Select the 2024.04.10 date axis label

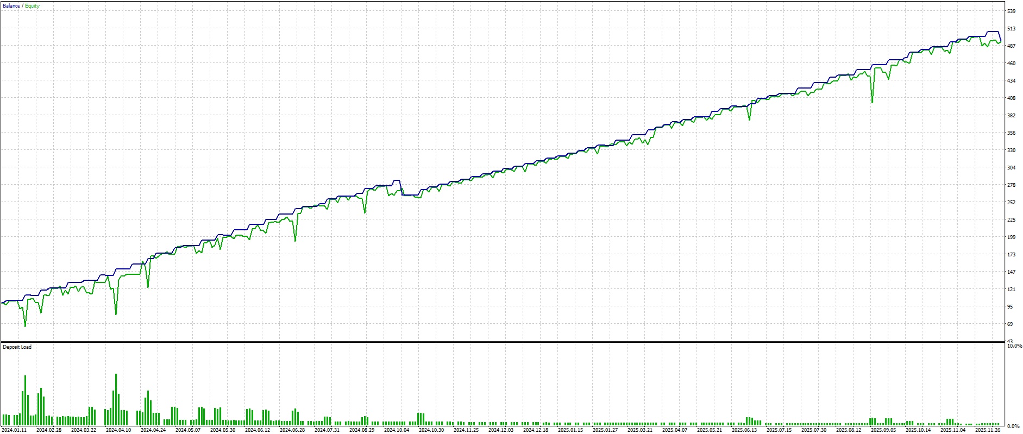(118, 430)
